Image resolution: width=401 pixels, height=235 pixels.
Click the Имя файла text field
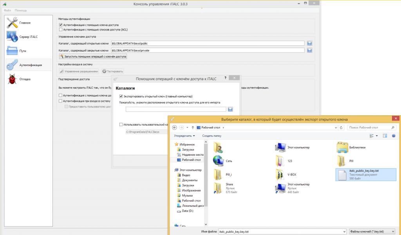point(280,232)
